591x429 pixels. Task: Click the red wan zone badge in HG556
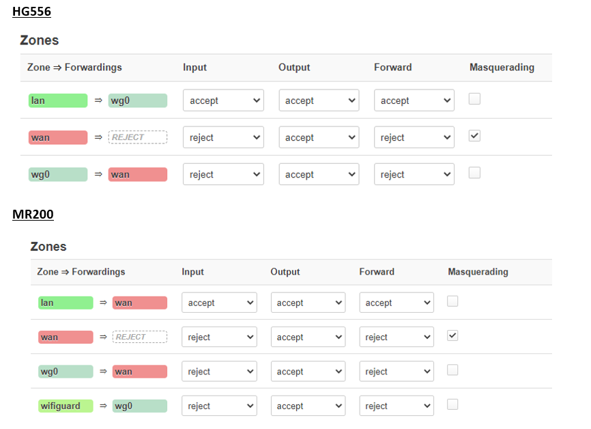click(x=58, y=138)
